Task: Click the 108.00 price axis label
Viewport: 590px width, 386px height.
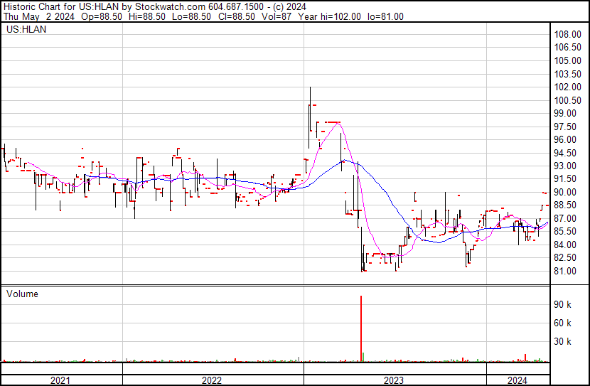Action: 568,34
